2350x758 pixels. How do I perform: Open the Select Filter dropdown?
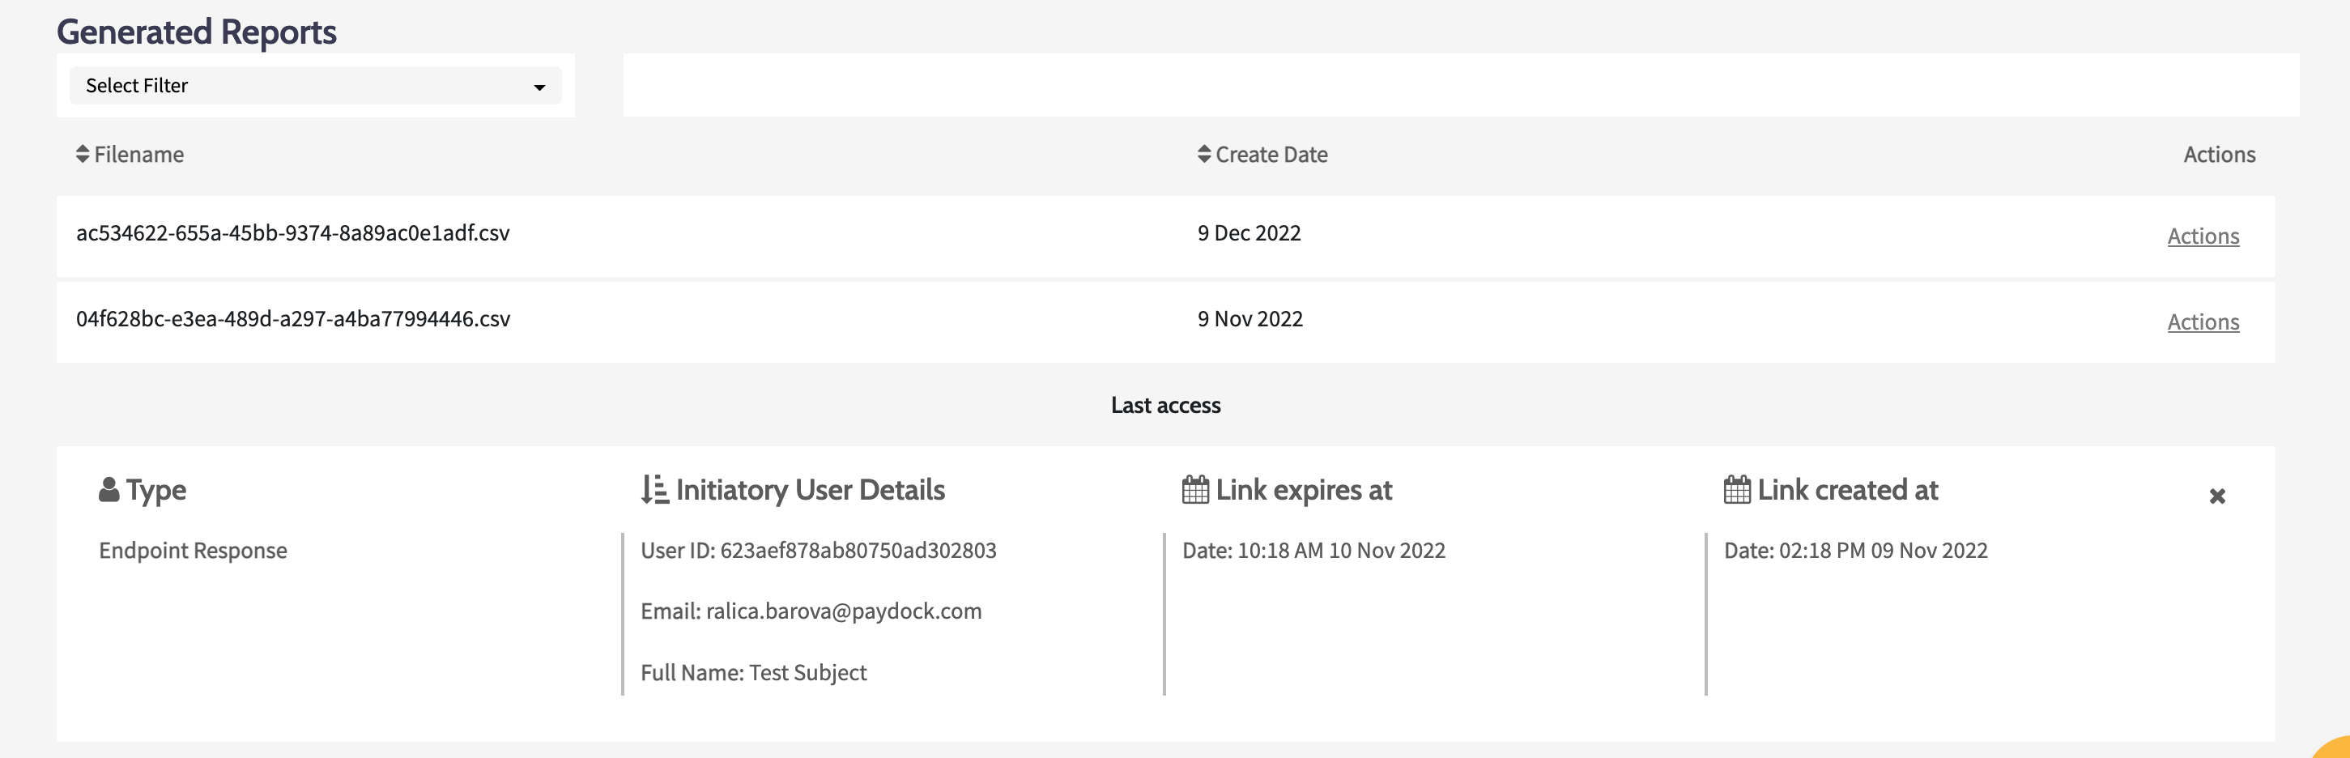(x=315, y=86)
